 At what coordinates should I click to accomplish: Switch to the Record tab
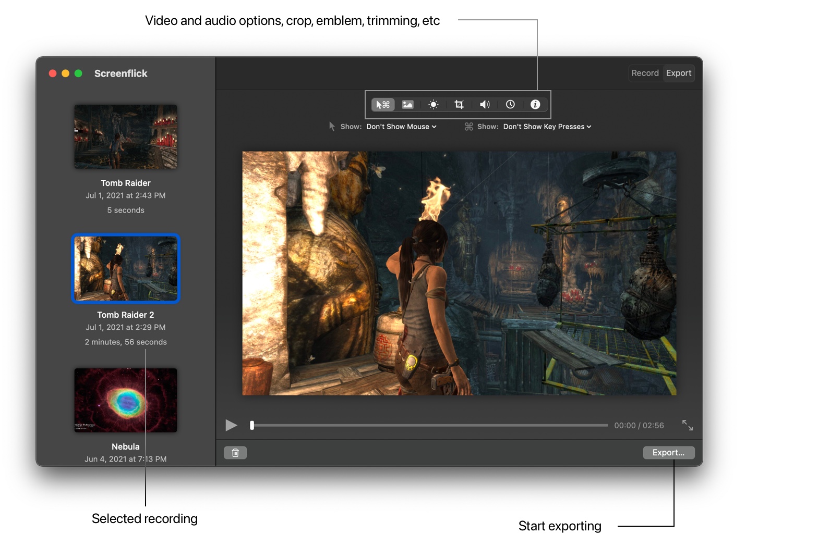coord(645,73)
